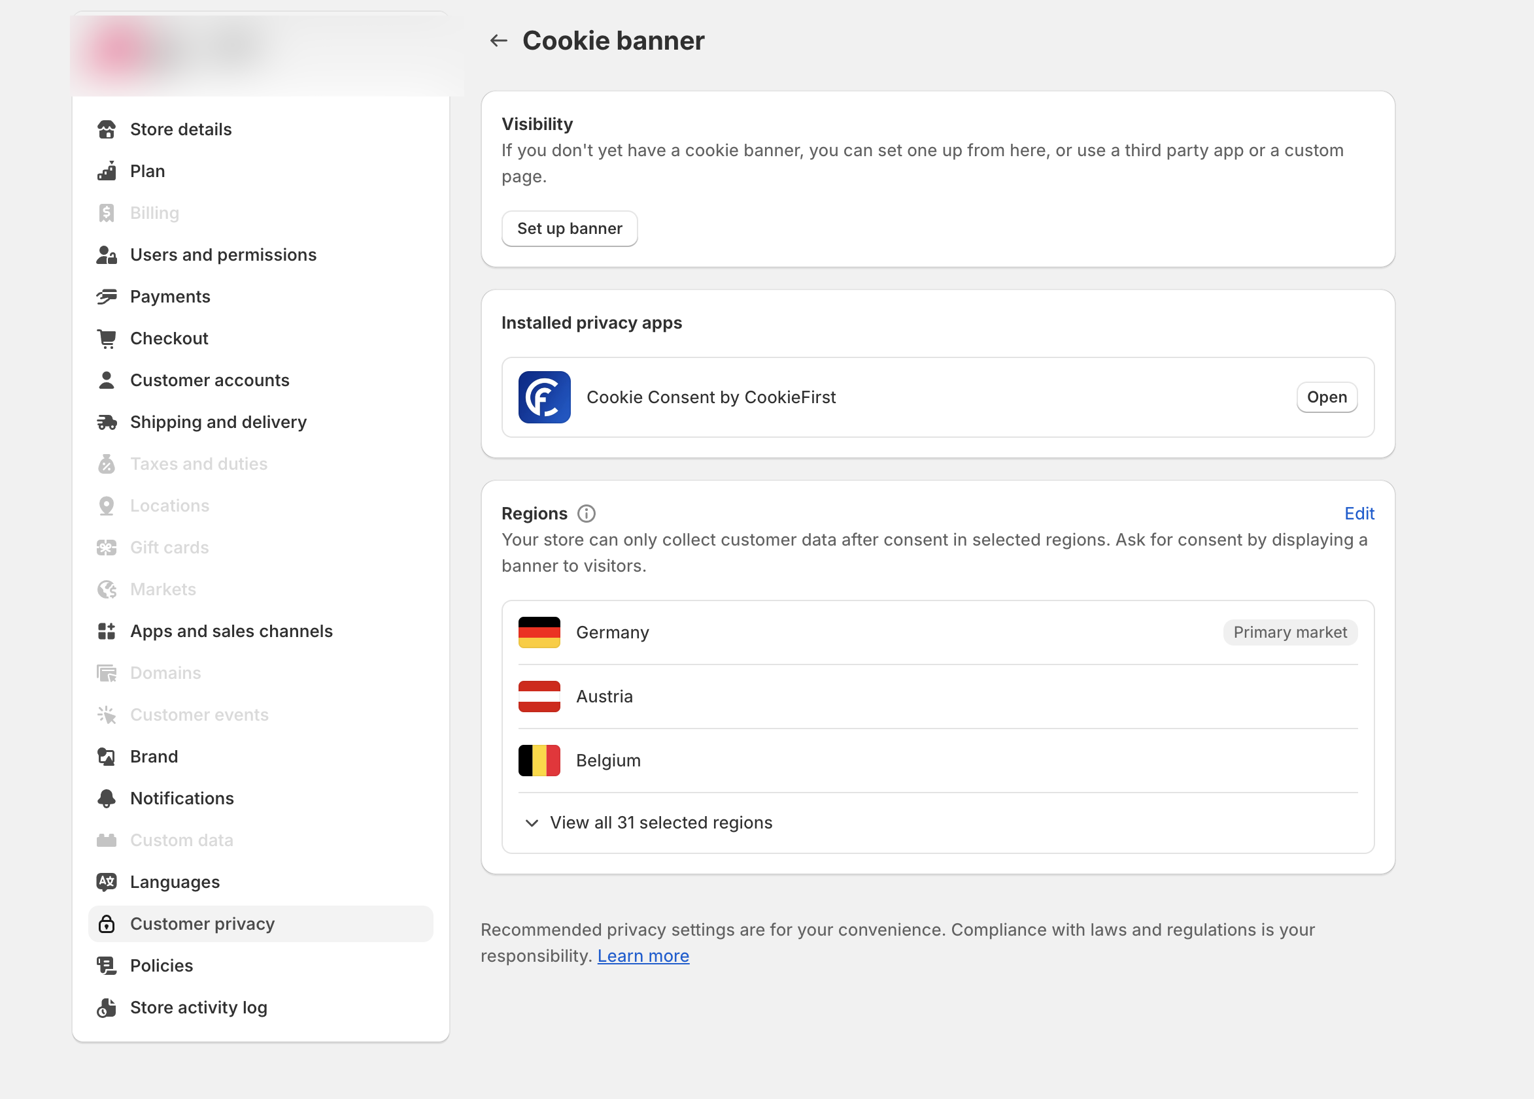
Task: Open Cookie Consent by CookieFirst
Action: tap(711, 397)
